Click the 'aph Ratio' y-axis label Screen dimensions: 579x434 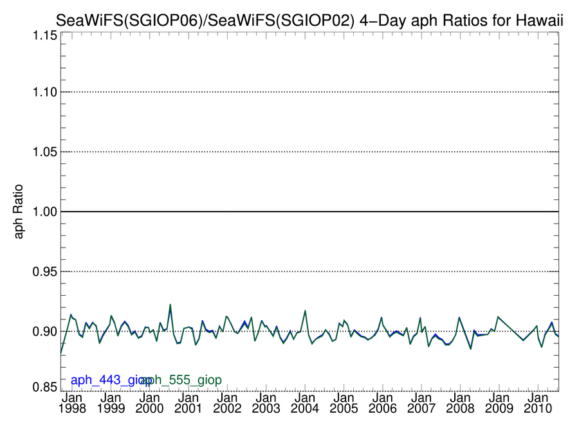pyautogui.click(x=18, y=212)
